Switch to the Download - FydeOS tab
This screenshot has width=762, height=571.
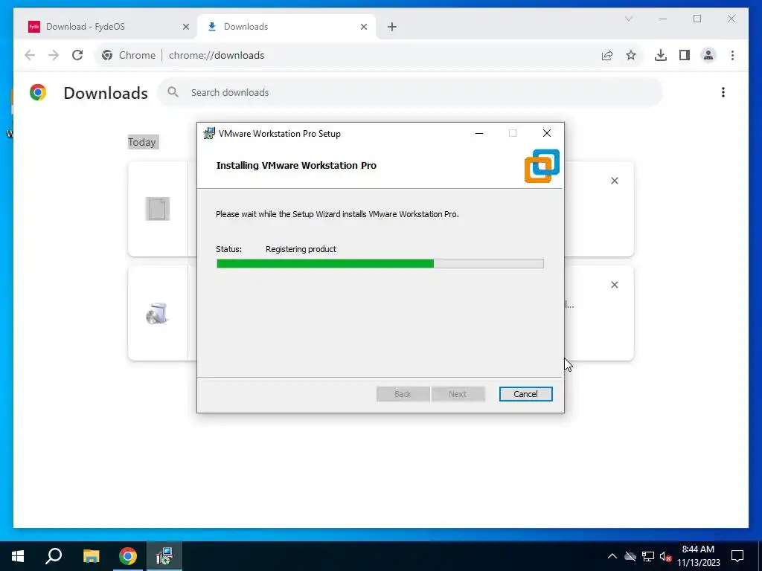[109, 27]
